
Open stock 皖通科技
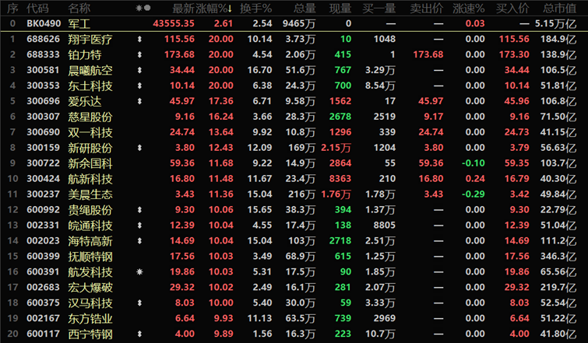(x=90, y=226)
